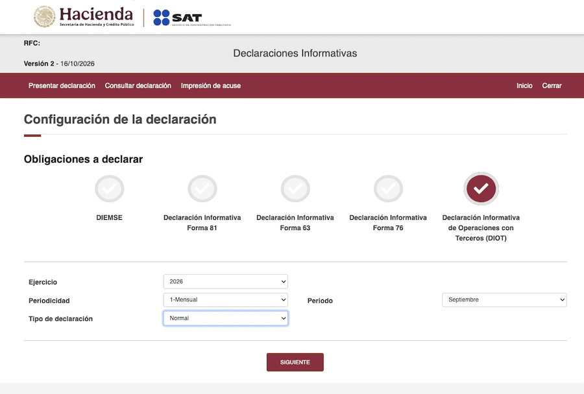The height and width of the screenshot is (394, 584).
Task: Open the Presentar declaración menu
Action: [62, 86]
